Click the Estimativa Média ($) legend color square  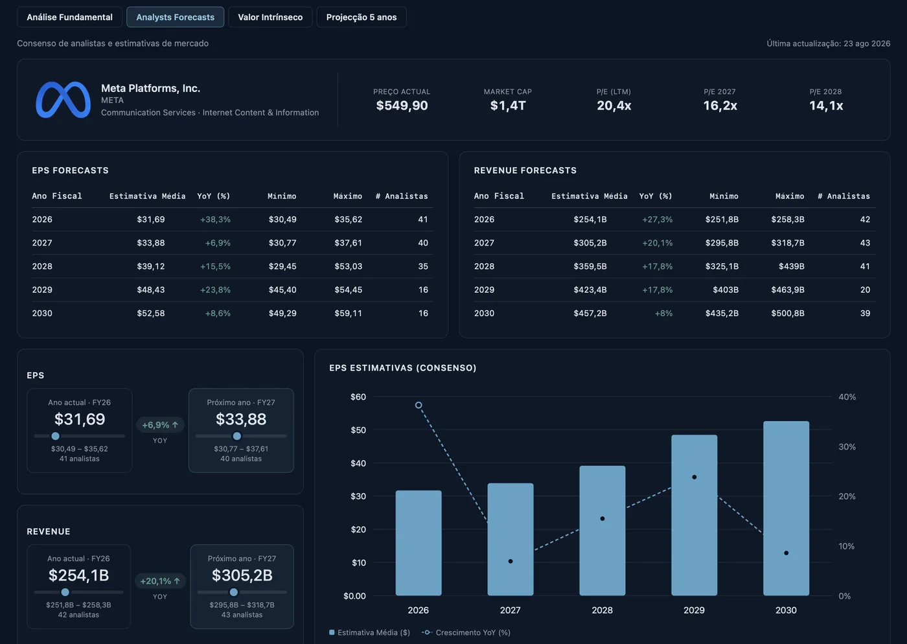pyautogui.click(x=332, y=632)
